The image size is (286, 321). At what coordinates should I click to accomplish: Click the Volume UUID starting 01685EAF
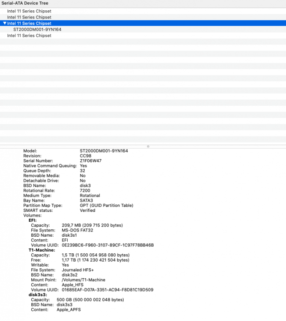[107, 290]
